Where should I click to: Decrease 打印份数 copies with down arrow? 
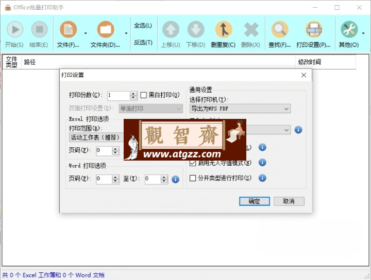(133, 97)
